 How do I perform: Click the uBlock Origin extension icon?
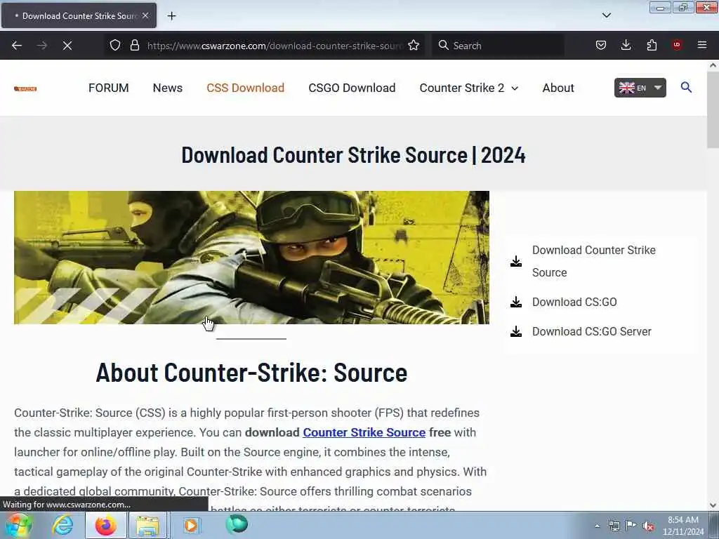click(677, 45)
